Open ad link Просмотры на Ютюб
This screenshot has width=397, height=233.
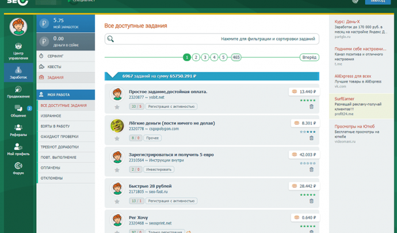click(354, 126)
